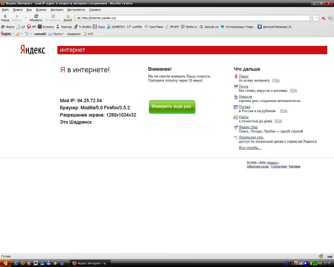Open the Файл menu
Viewport: 334px width, 267px height.
click(x=5, y=10)
